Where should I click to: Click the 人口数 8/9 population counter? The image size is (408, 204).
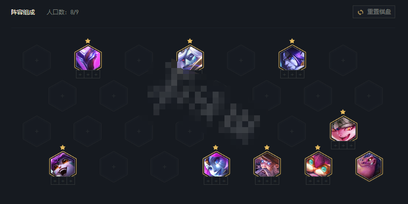click(x=63, y=12)
